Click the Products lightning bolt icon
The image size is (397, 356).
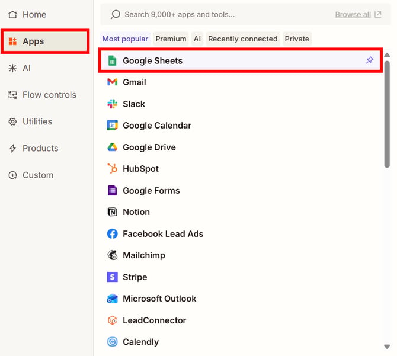pos(12,148)
